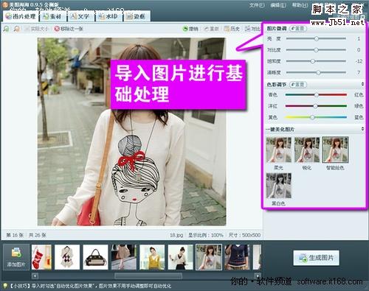Click the main photo in the canvas

[x=131, y=131]
